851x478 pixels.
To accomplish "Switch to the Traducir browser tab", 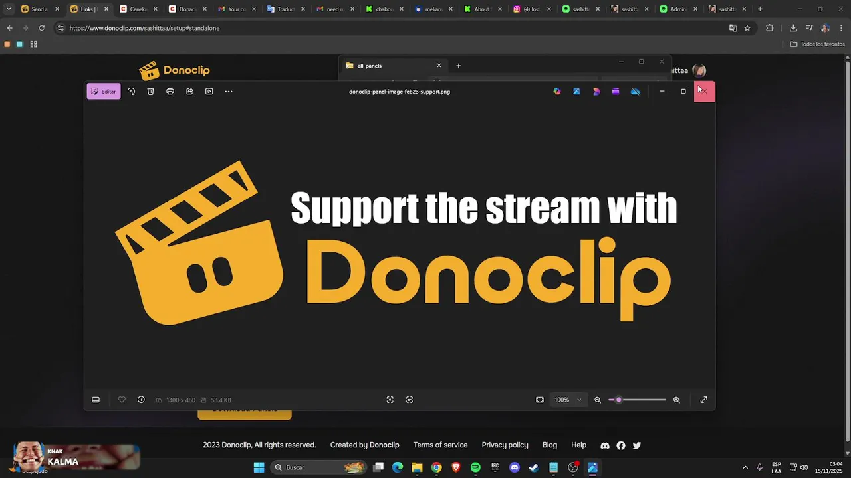I will point(286,9).
